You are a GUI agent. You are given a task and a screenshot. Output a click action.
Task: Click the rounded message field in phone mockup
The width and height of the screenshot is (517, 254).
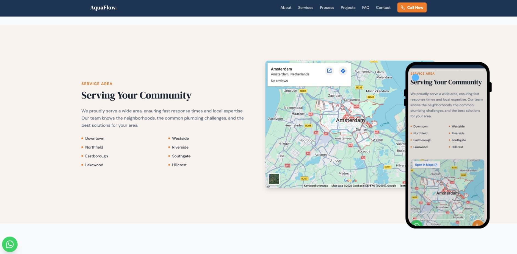point(438,217)
